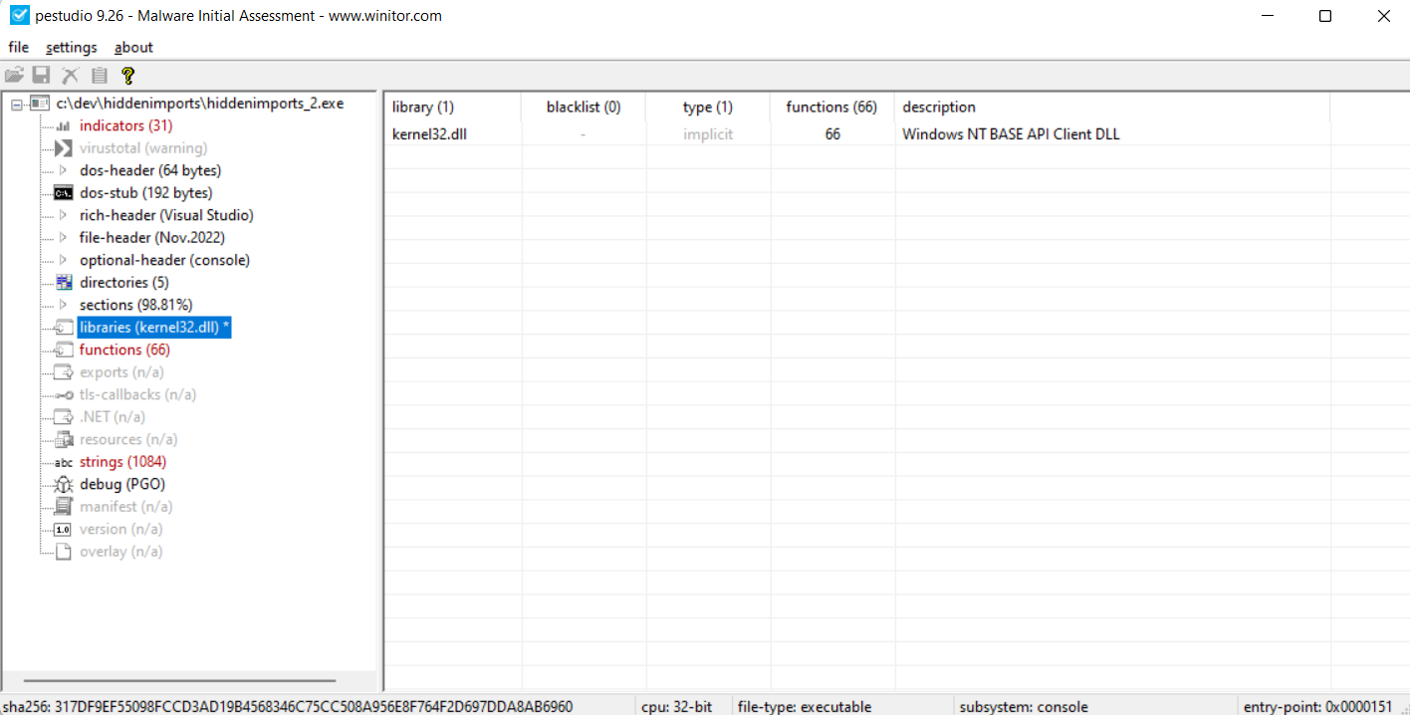
Task: Select functions (66) tree item
Action: (124, 350)
